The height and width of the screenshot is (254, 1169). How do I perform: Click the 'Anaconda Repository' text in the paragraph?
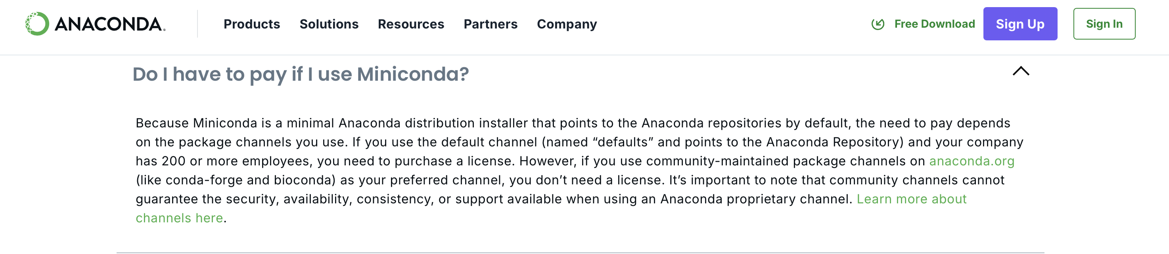pos(833,142)
